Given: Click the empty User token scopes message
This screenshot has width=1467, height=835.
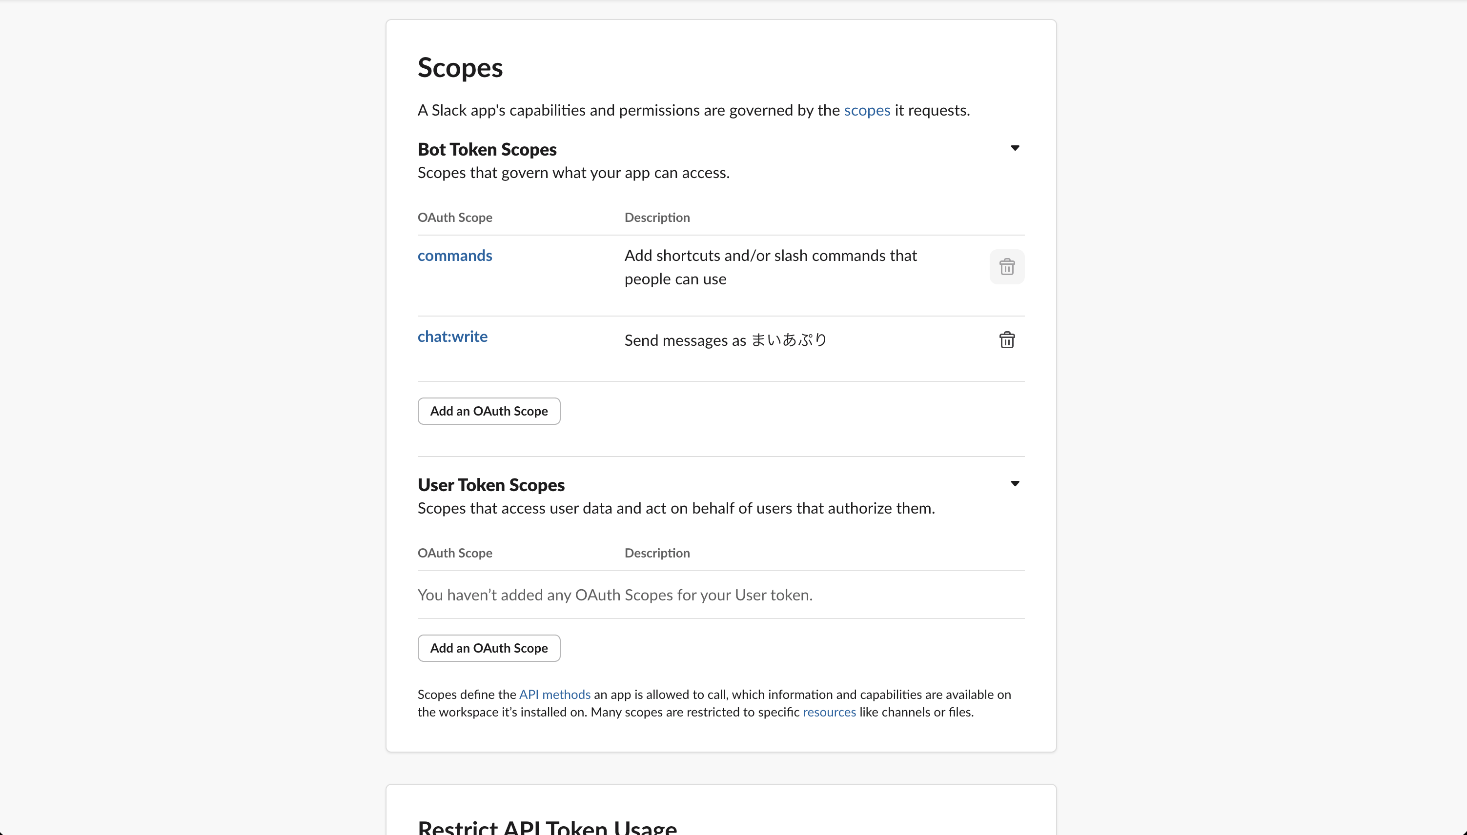Looking at the screenshot, I should coord(614,595).
